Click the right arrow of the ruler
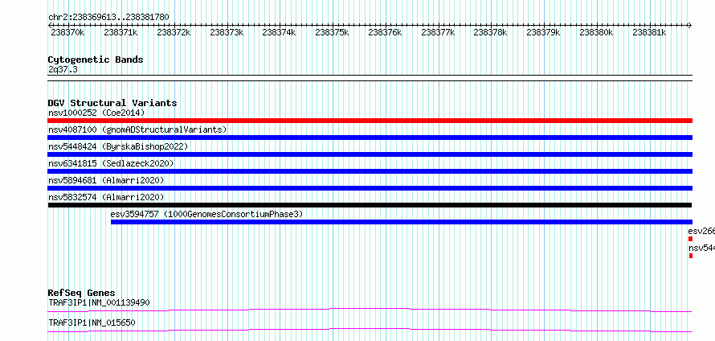Screen dimensions: 715x341 (x=690, y=25)
